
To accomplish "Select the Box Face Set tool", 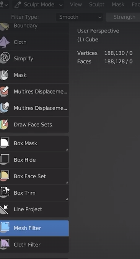I will click(34, 176).
